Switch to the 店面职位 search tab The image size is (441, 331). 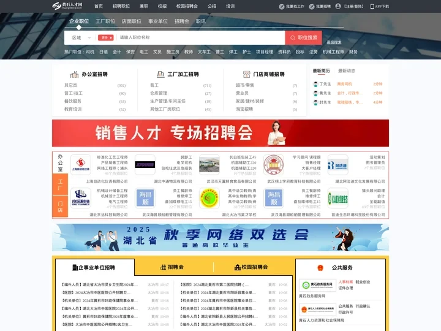point(132,21)
